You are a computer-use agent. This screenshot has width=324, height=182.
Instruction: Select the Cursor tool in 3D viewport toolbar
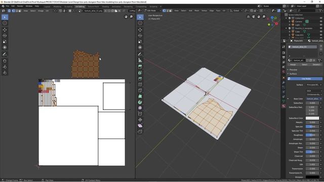[x=140, y=23]
